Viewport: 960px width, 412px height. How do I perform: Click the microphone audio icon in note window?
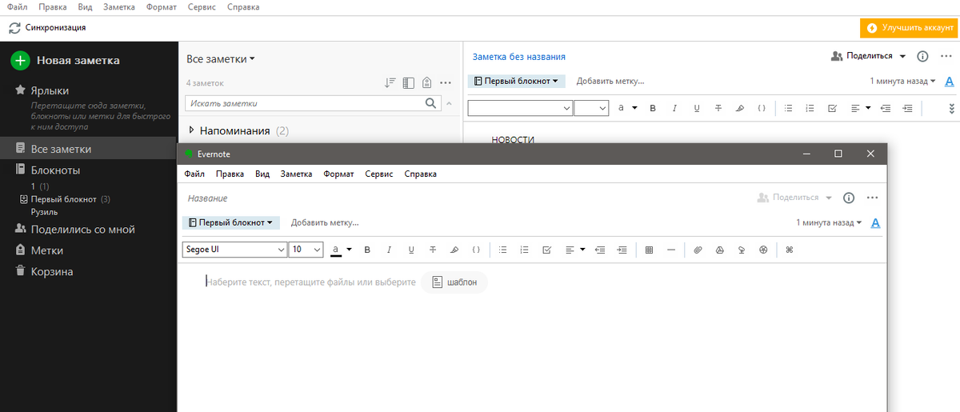[741, 250]
